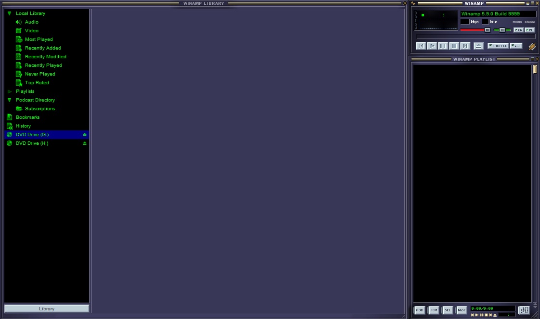Screen dimensions: 540x319
Task: Toggle the EQ equalizer window
Action: point(519,30)
